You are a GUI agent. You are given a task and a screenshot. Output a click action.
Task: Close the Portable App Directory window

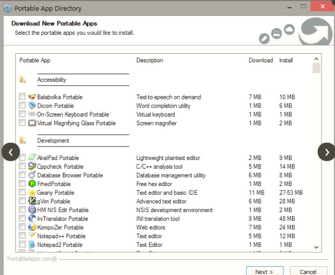pyautogui.click(x=323, y=7)
